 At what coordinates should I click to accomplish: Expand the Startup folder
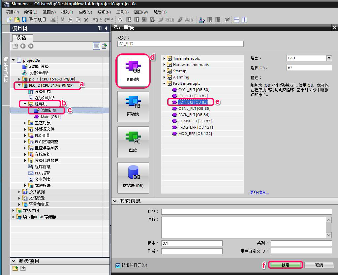(164, 71)
